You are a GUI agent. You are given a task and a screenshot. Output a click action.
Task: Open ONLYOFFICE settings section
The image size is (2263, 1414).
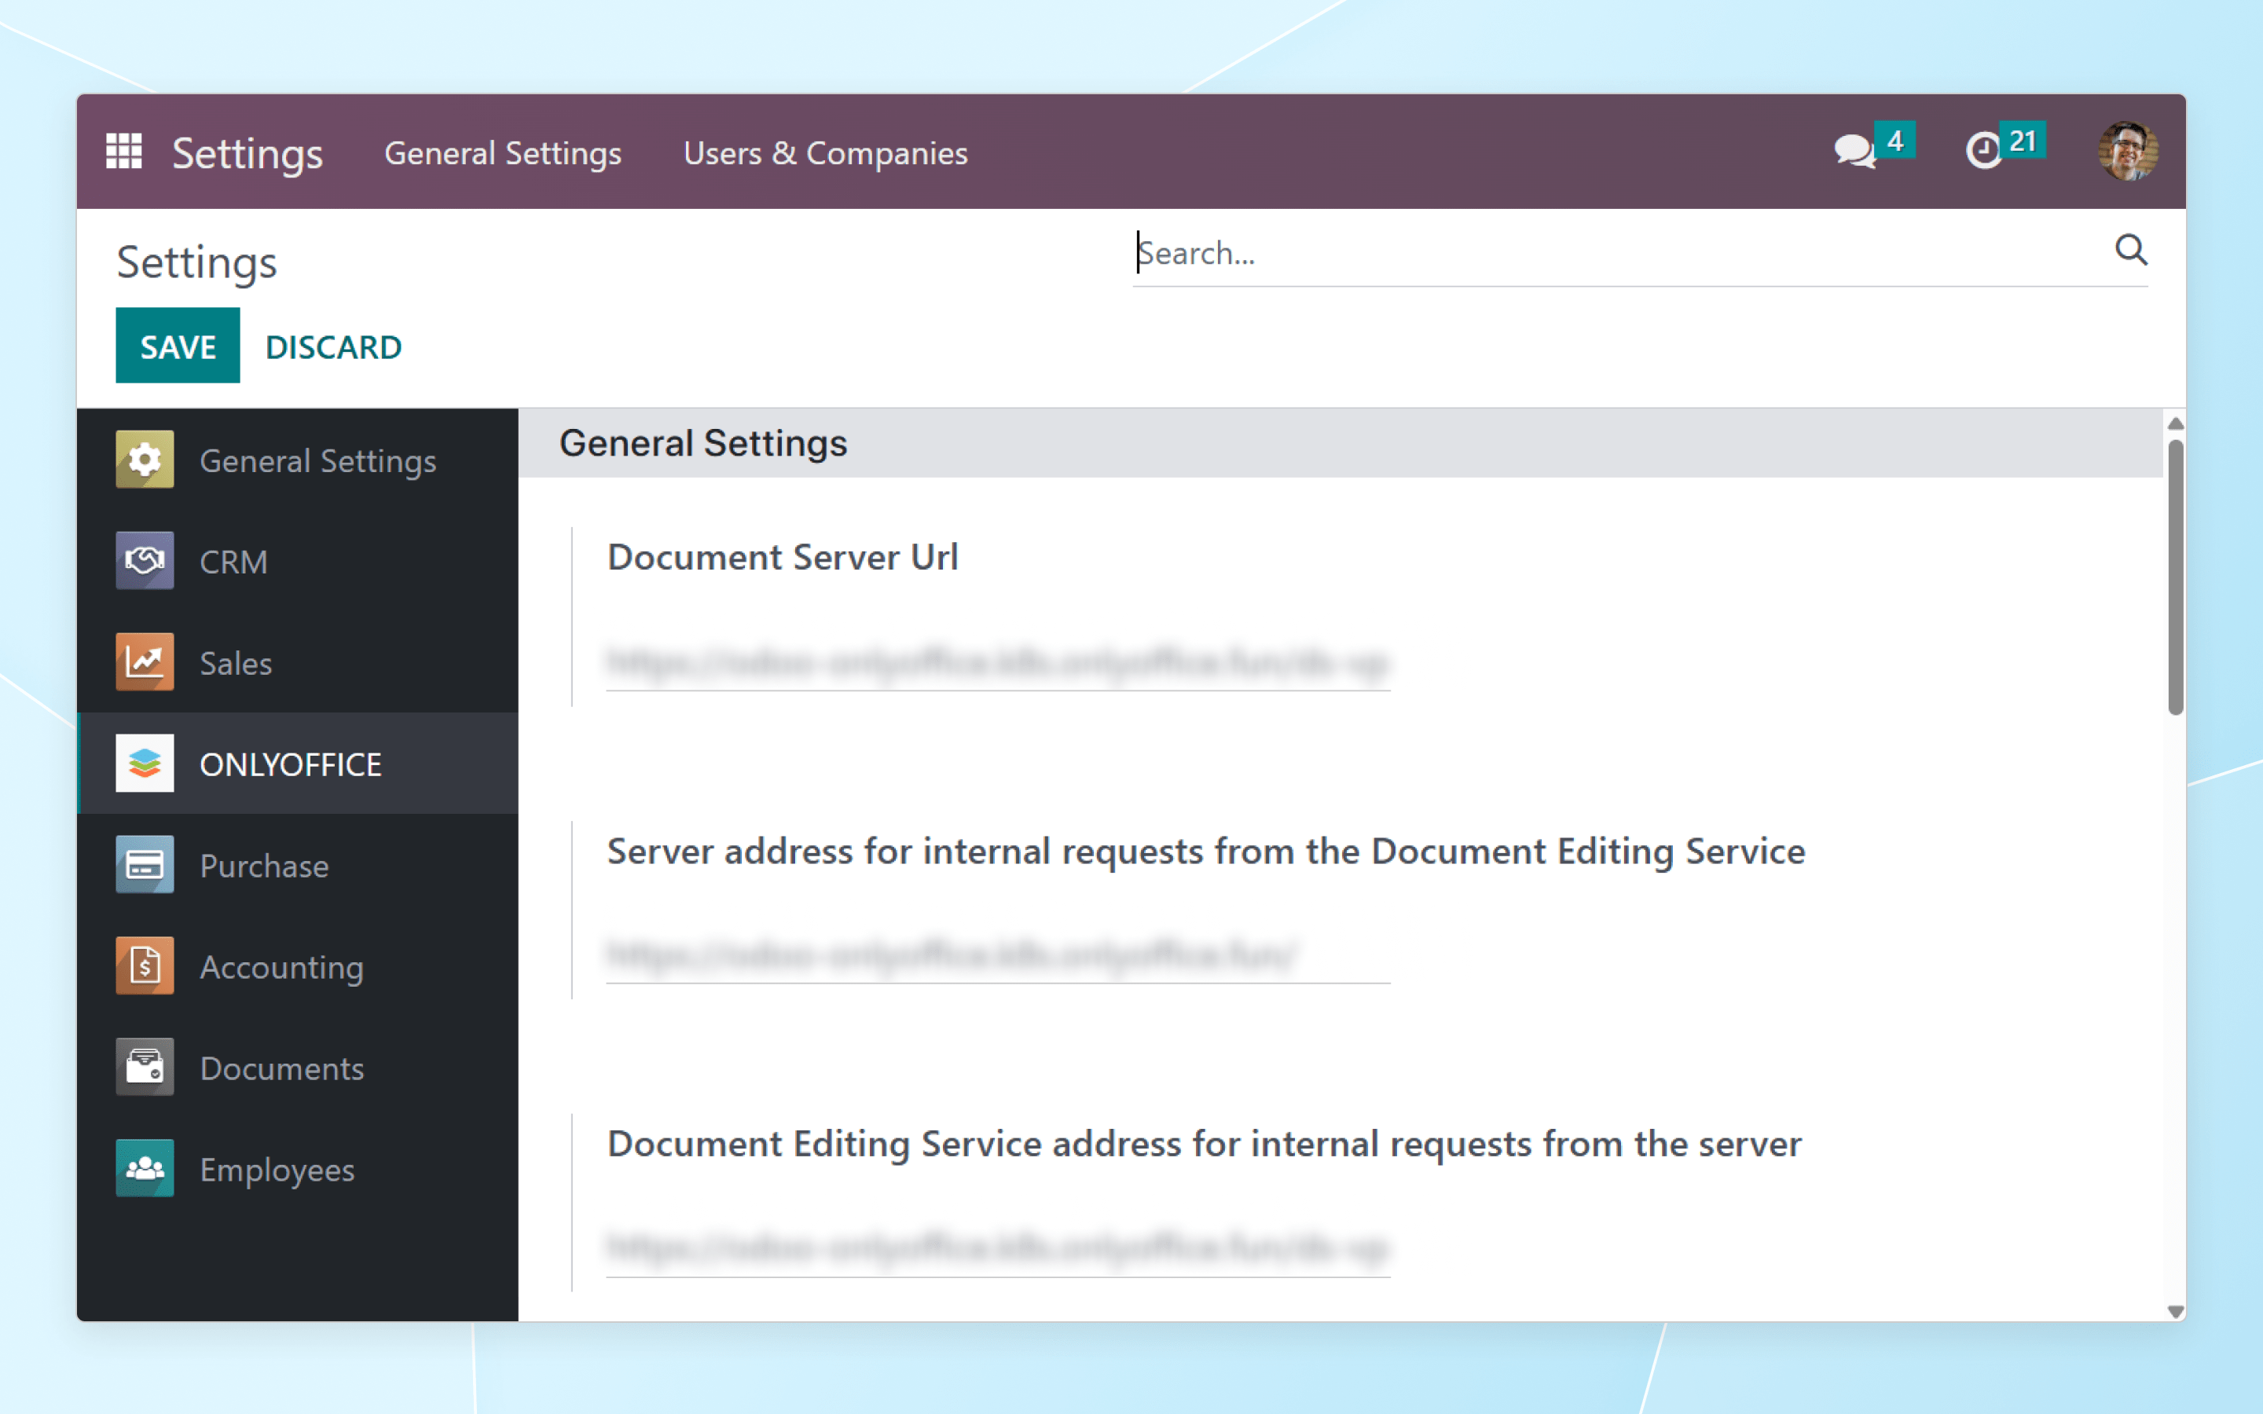point(290,764)
